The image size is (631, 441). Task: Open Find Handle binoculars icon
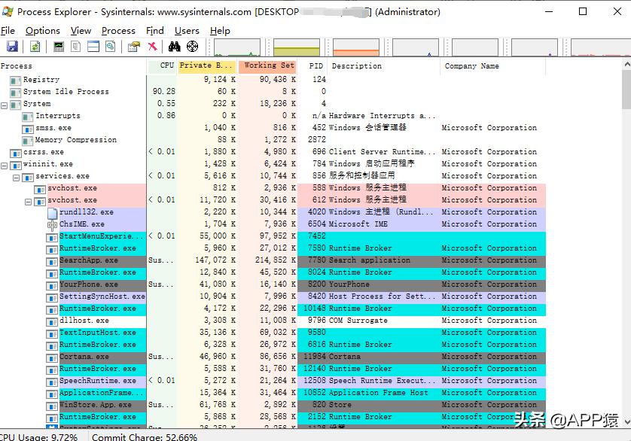click(x=174, y=47)
